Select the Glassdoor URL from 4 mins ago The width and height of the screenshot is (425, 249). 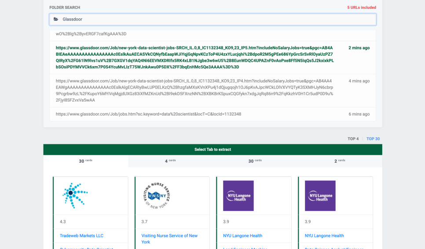pyautogui.click(x=194, y=90)
